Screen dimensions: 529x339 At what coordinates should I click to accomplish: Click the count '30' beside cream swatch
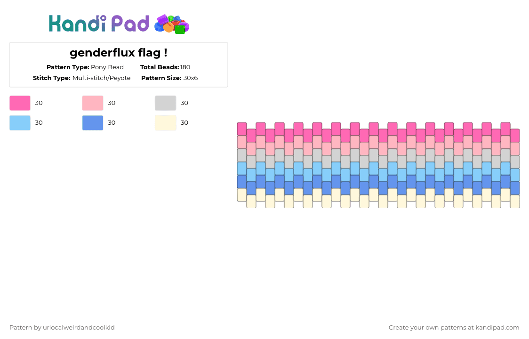point(184,123)
